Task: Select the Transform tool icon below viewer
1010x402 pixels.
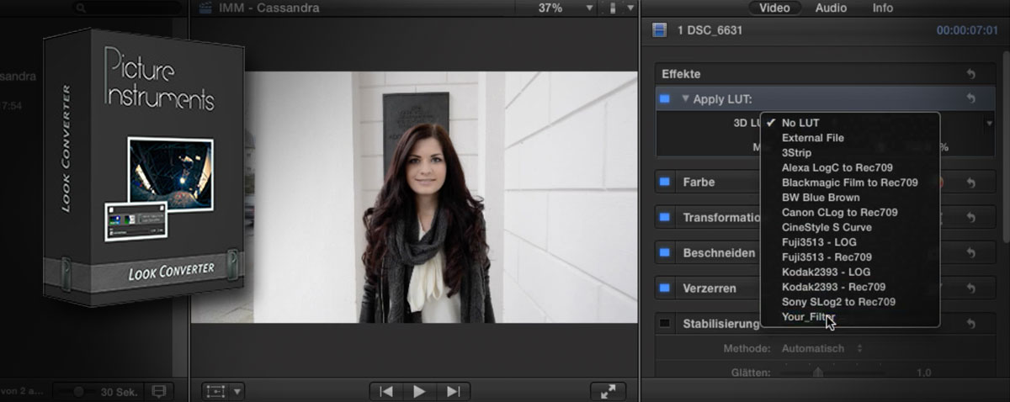Action: [x=215, y=391]
